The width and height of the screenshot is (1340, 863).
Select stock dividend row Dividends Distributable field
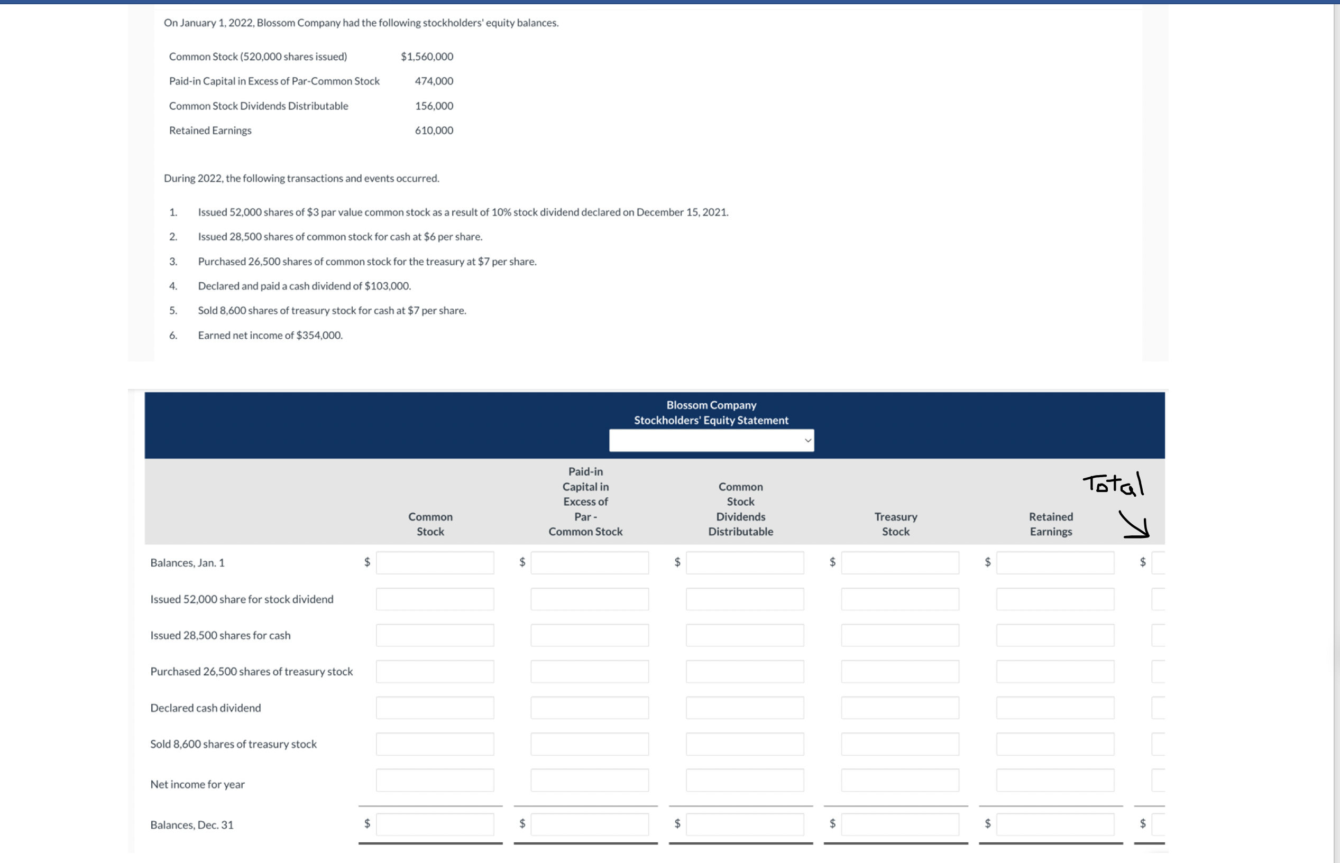(745, 599)
